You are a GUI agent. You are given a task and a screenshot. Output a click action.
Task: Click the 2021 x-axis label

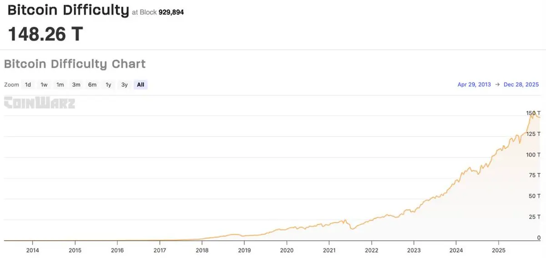[329, 250]
